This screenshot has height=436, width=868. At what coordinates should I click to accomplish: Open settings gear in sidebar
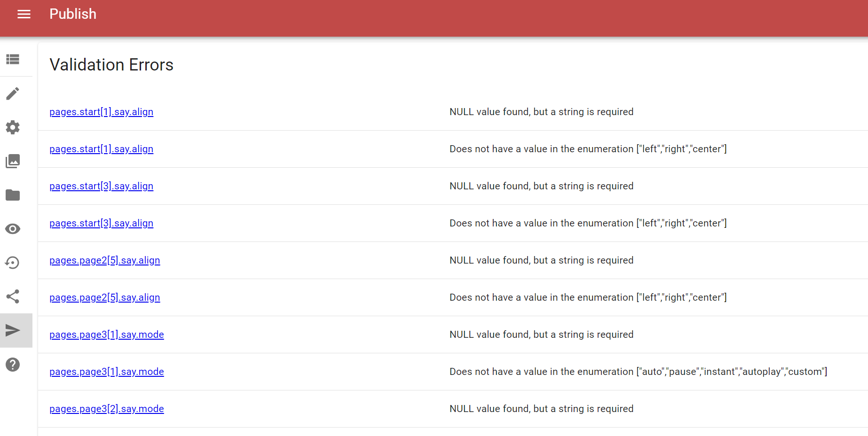tap(13, 127)
